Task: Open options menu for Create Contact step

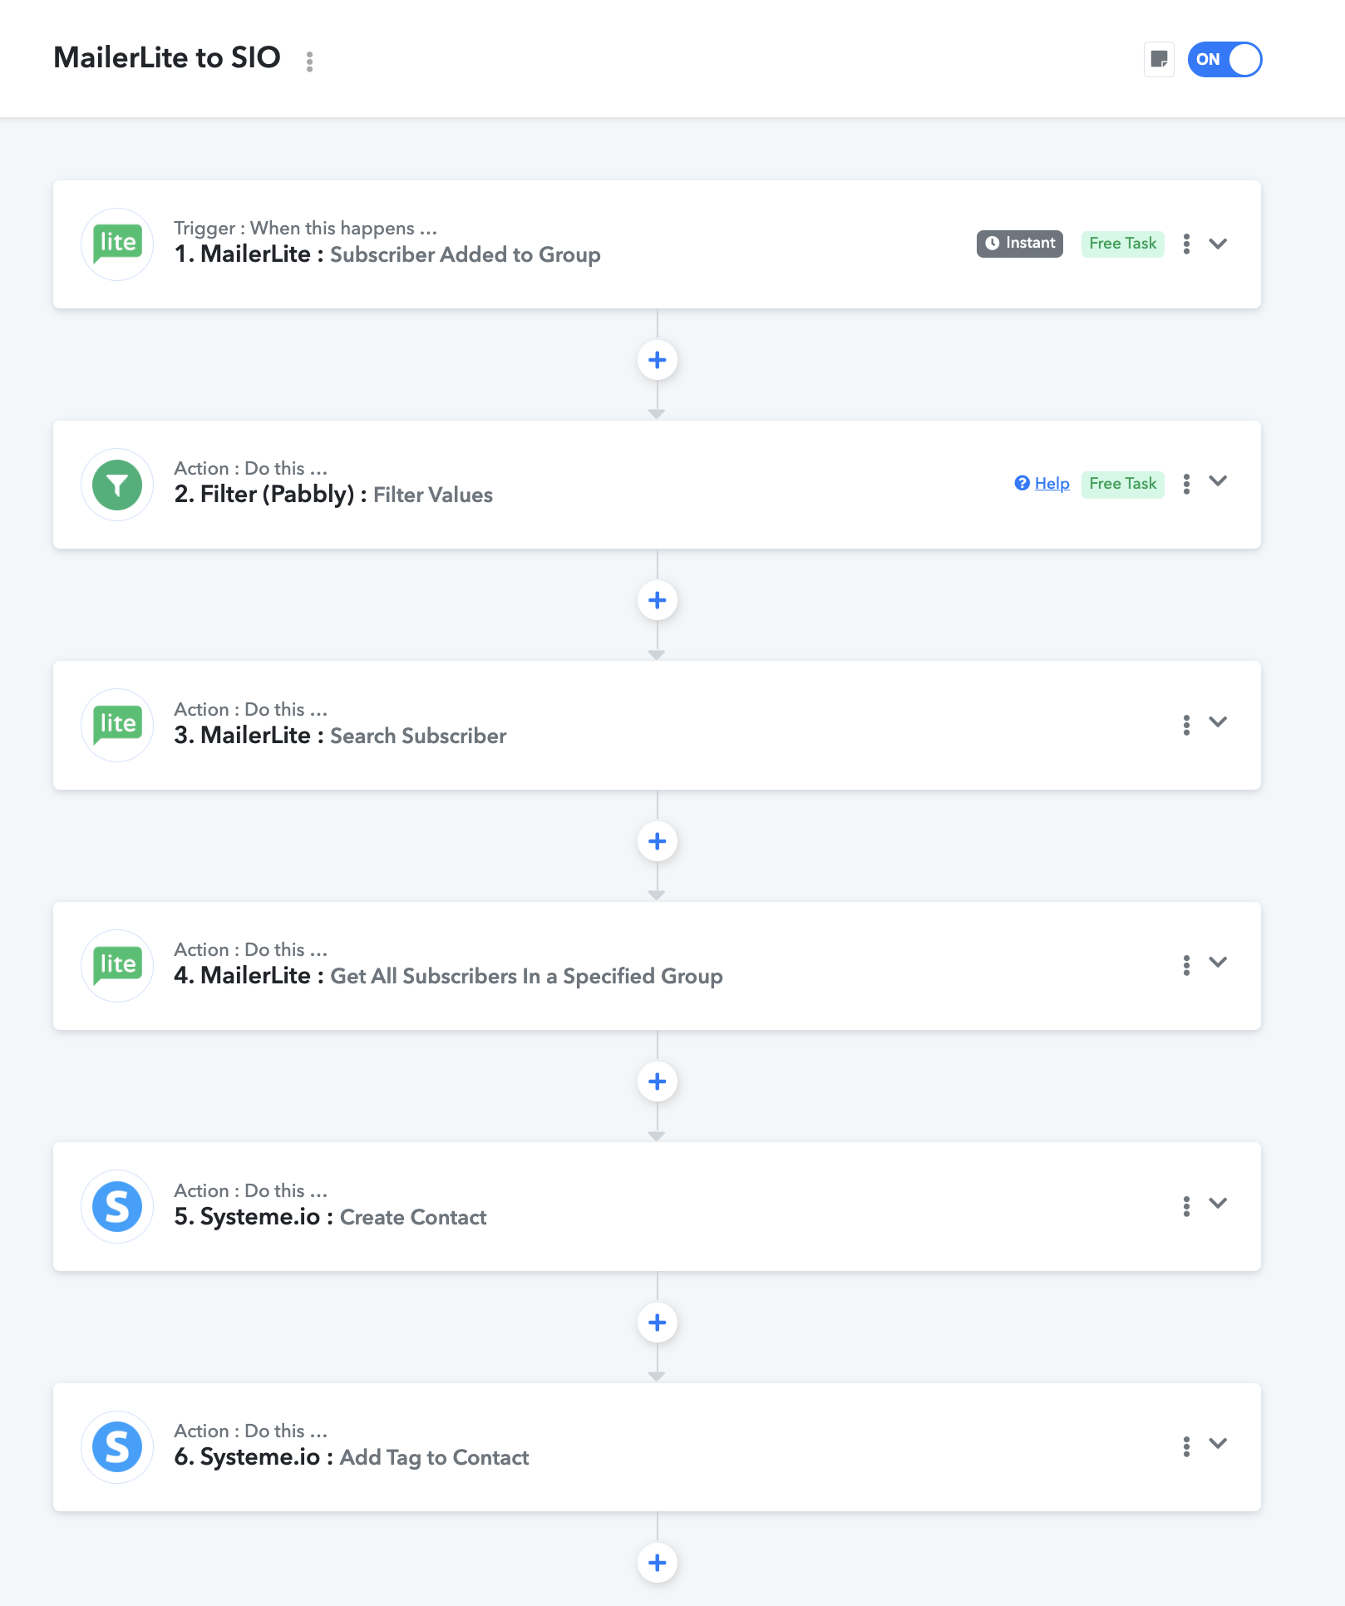Action: 1186,1206
